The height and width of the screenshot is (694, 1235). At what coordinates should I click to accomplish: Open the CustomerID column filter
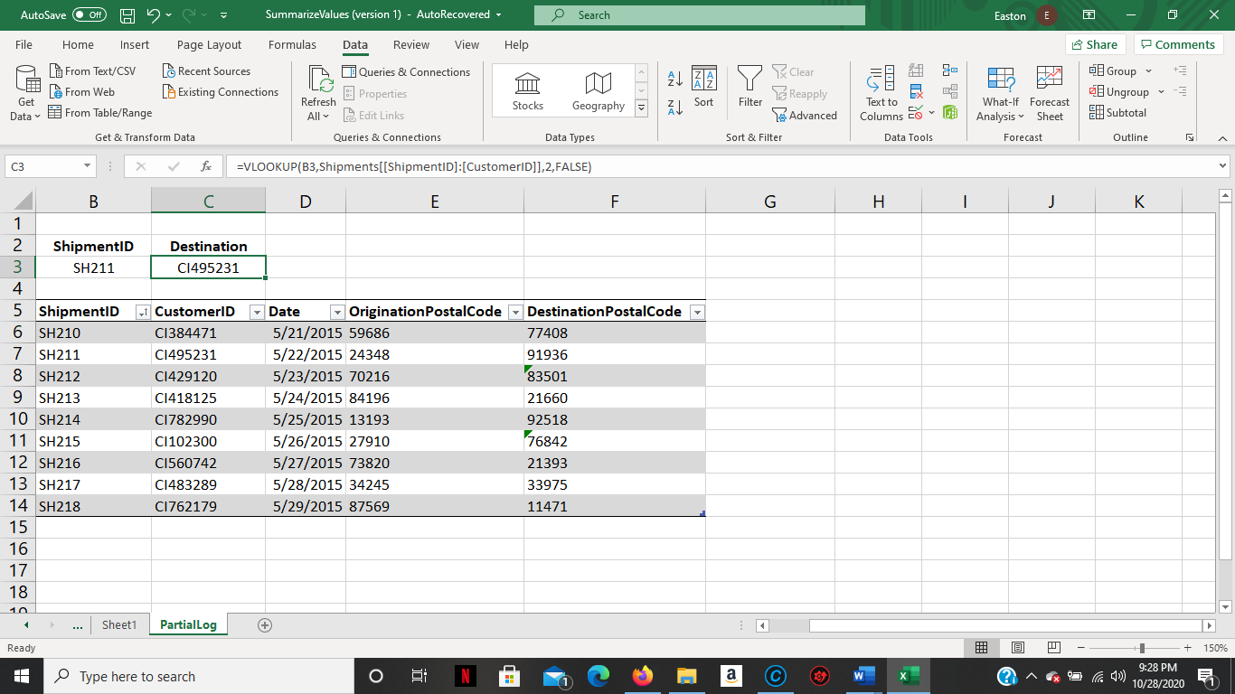point(257,311)
